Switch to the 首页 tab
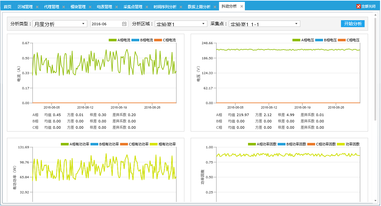The width and height of the screenshot is (381, 206). 8,7
